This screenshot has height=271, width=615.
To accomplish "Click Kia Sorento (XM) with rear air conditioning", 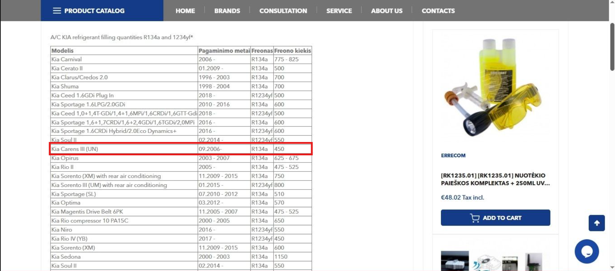I will (x=124, y=176).
